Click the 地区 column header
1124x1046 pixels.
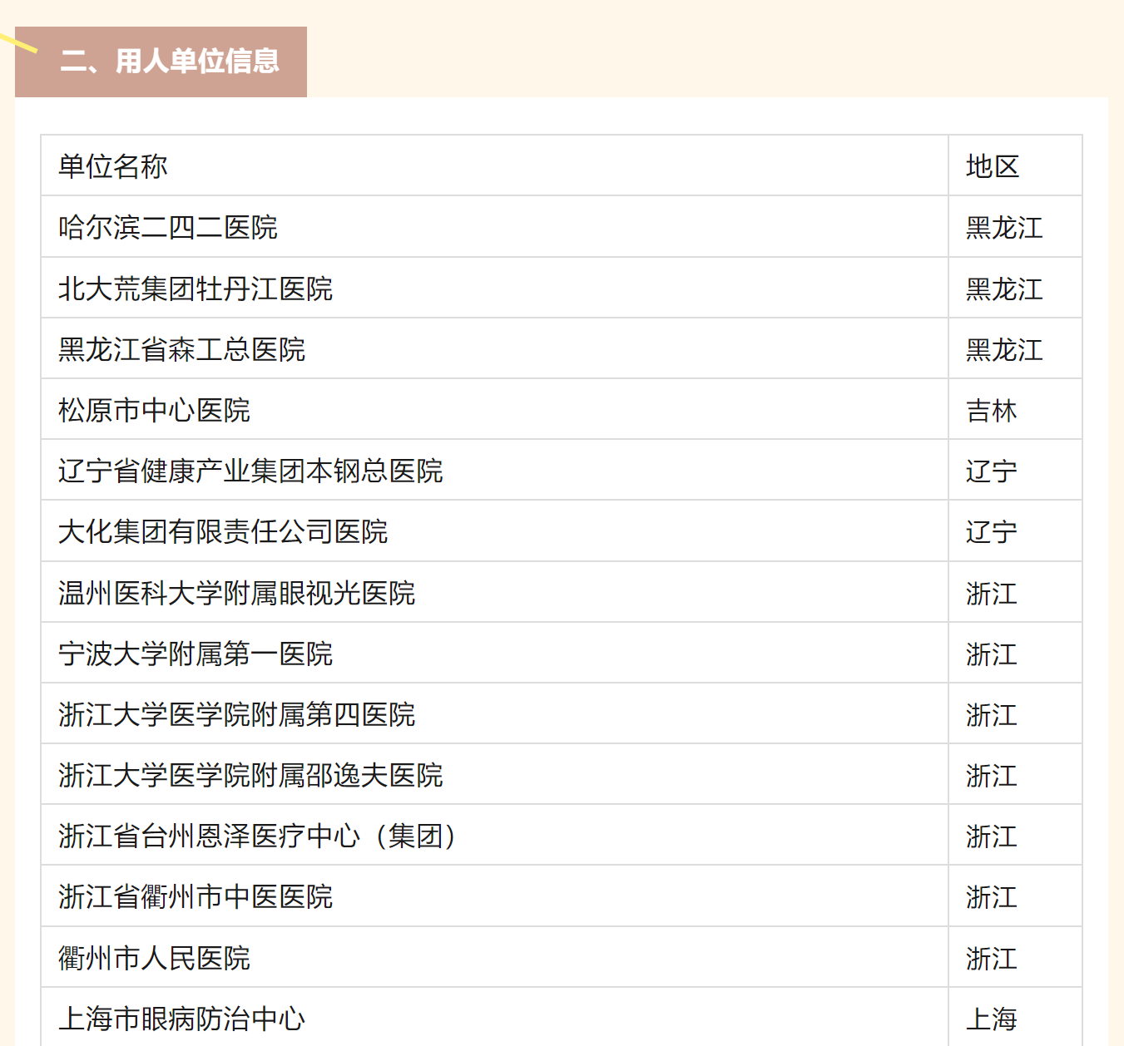pos(993,166)
